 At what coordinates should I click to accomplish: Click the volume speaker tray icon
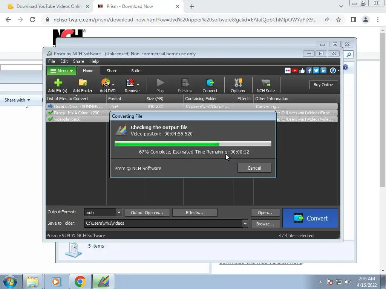pyautogui.click(x=348, y=282)
